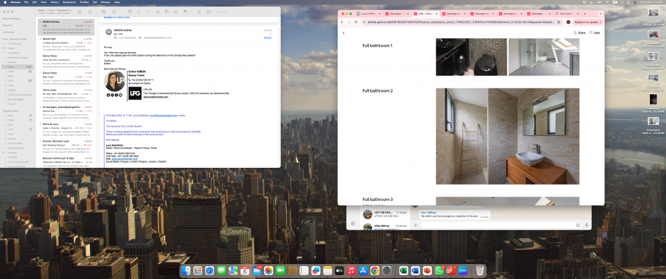Open Chrome tab search dropdown

(599, 14)
